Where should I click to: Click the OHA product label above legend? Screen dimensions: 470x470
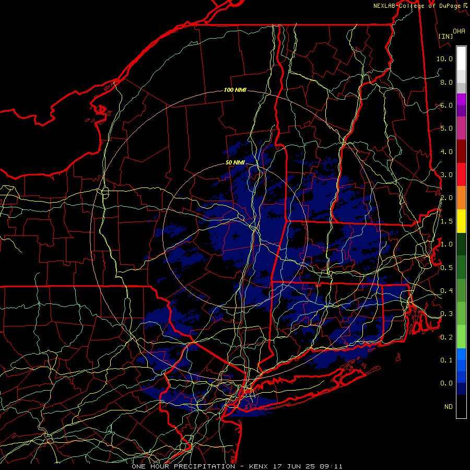pyautogui.click(x=459, y=31)
